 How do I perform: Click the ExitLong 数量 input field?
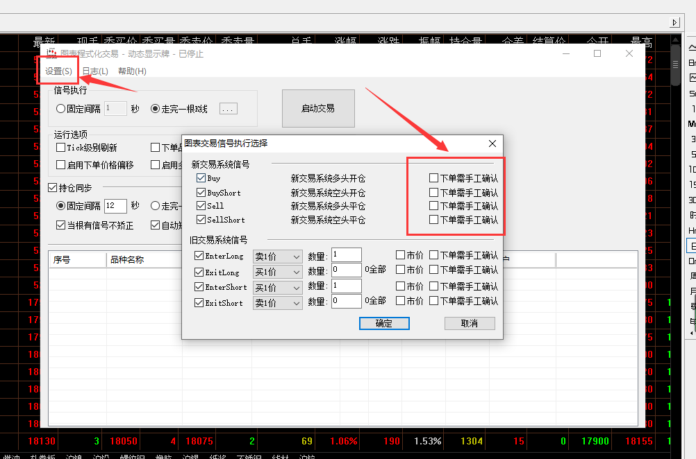tap(346, 270)
